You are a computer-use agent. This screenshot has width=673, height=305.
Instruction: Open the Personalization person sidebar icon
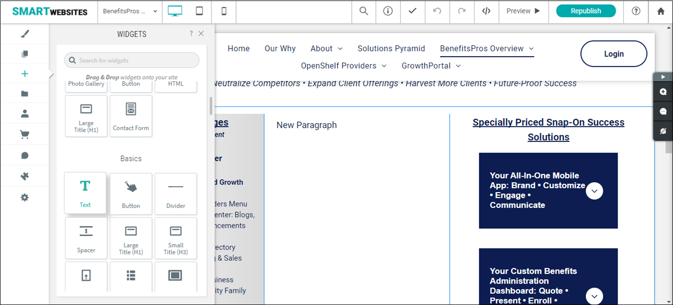25,114
